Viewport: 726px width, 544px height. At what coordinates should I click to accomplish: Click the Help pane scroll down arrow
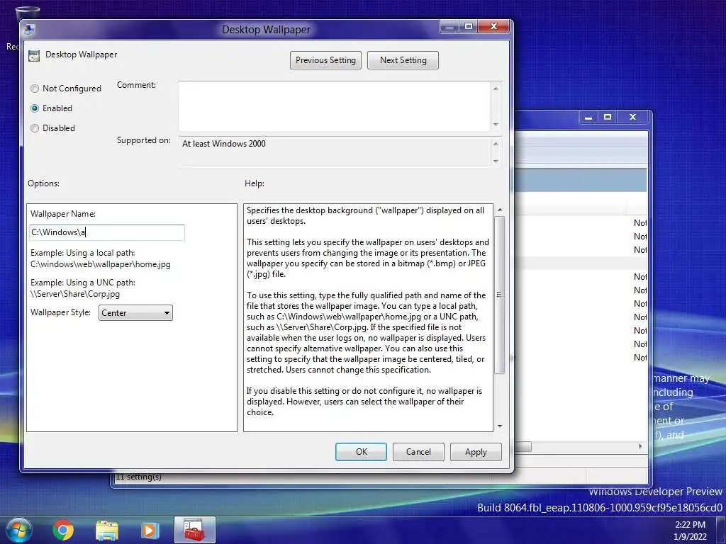[500, 426]
